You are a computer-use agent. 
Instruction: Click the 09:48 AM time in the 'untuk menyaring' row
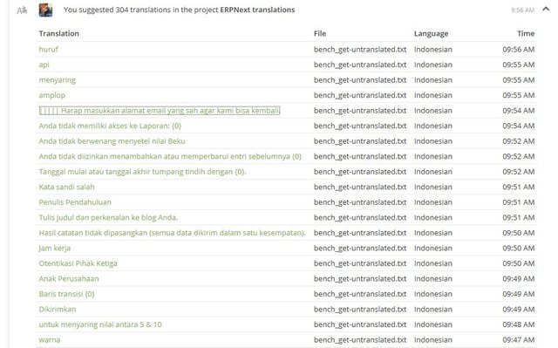pos(519,324)
